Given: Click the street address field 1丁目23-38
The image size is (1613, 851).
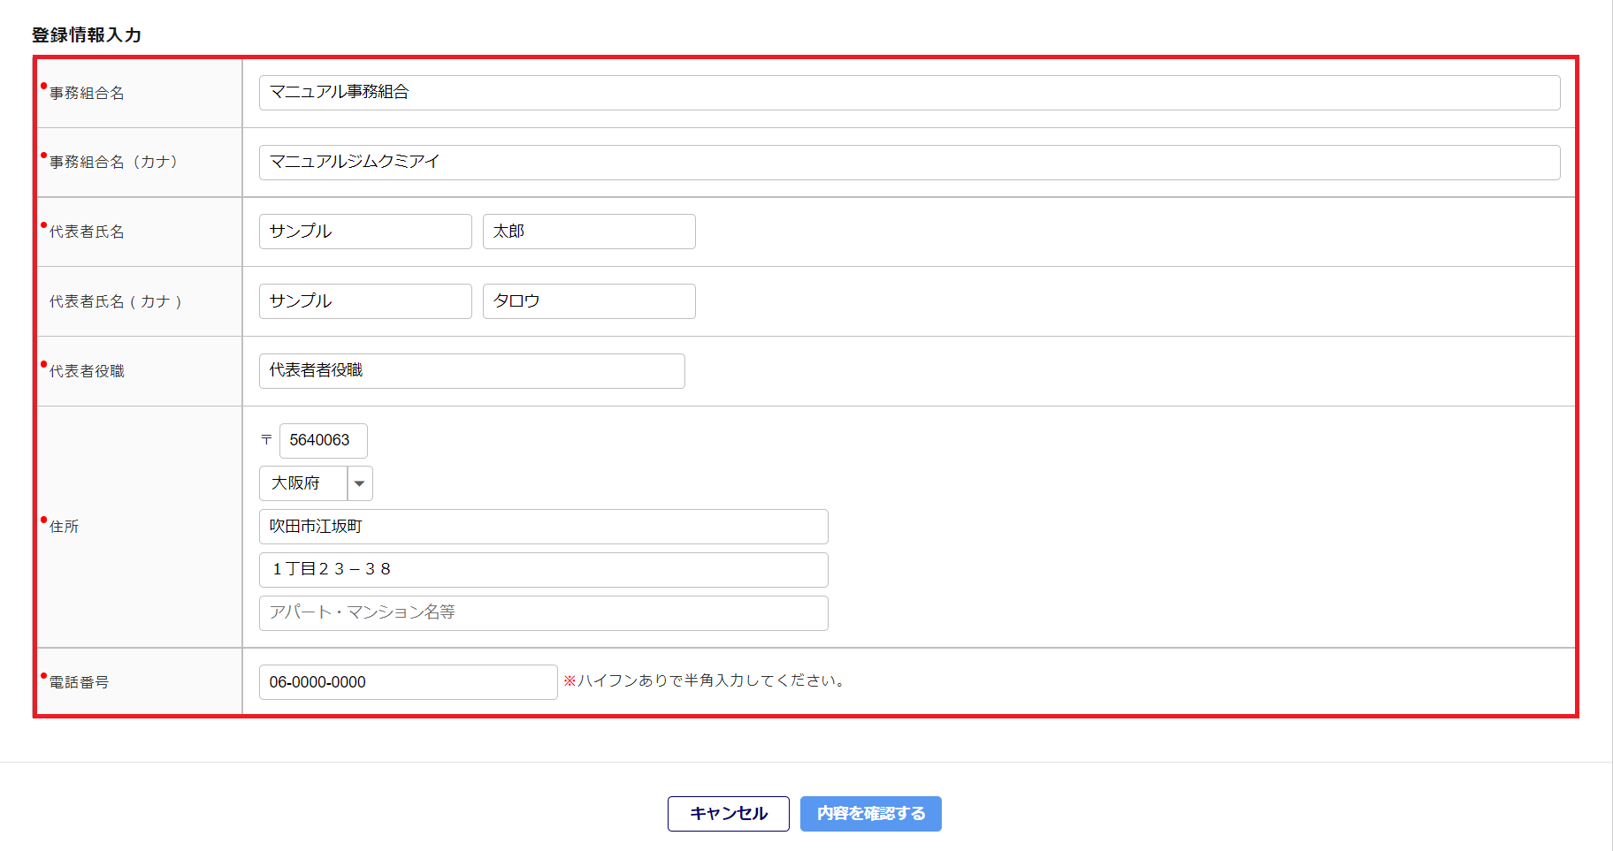Looking at the screenshot, I should point(543,570).
